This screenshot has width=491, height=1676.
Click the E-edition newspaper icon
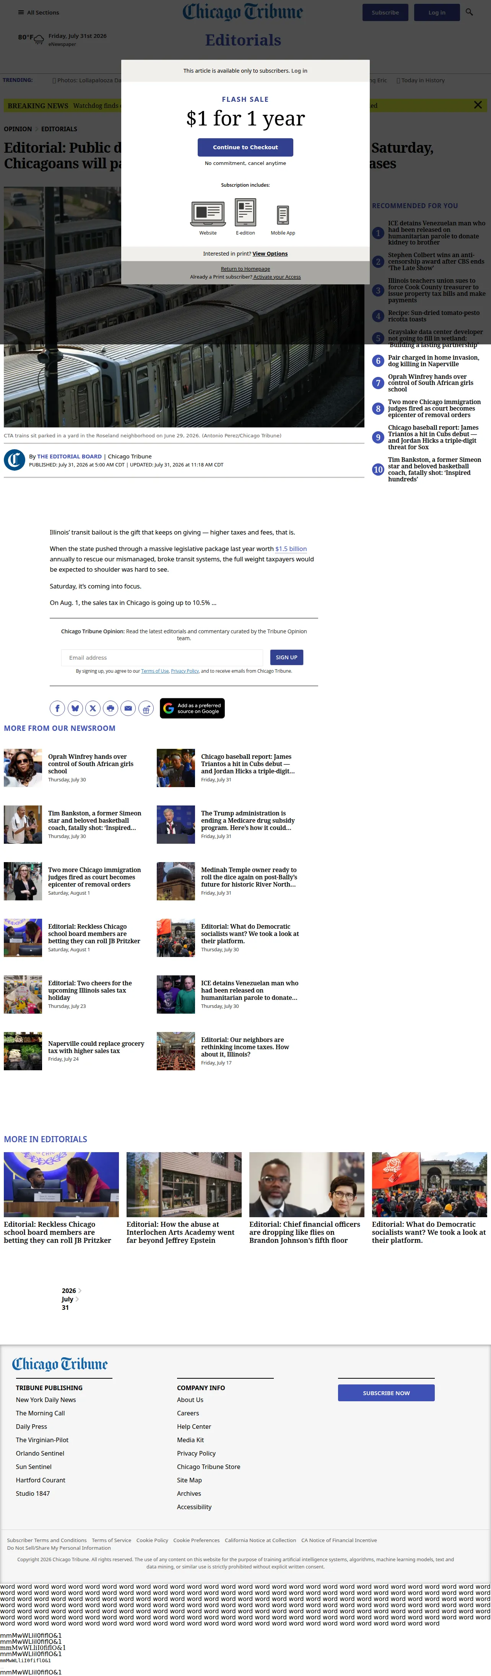point(245,212)
